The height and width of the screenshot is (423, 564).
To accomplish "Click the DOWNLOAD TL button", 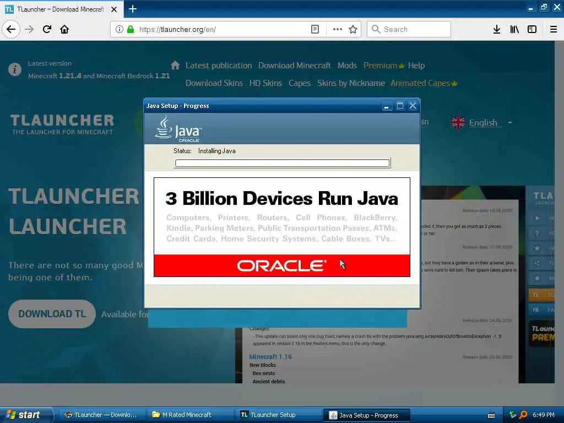I will click(x=52, y=314).
